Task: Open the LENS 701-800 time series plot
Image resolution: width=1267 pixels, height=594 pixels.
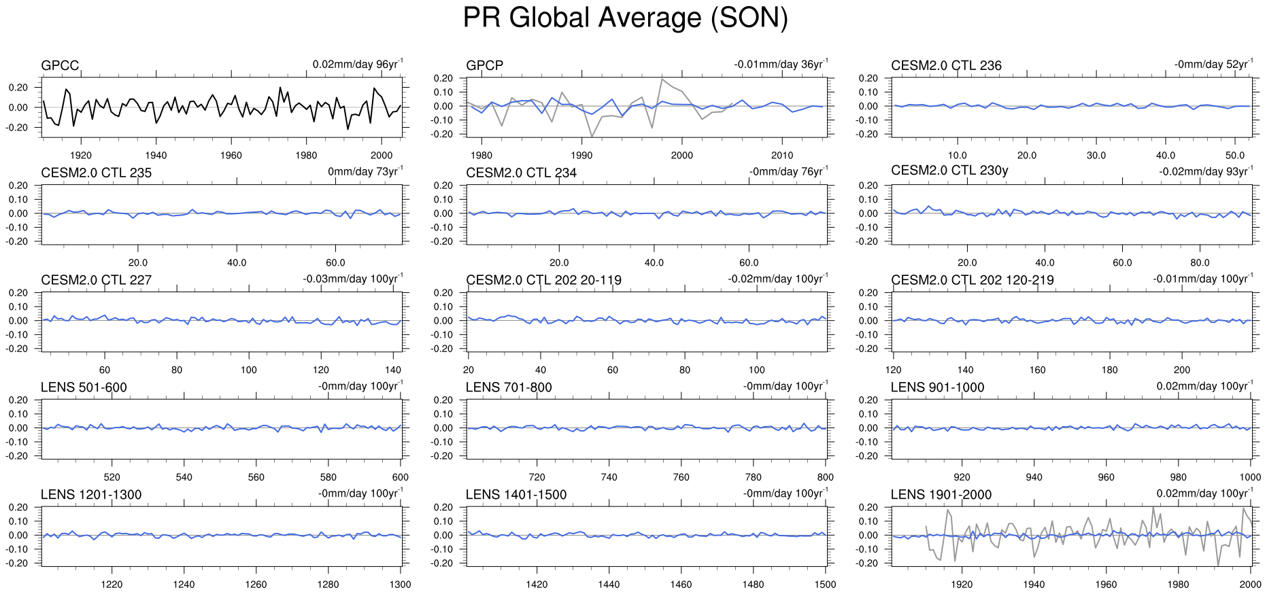Action: pyautogui.click(x=647, y=428)
